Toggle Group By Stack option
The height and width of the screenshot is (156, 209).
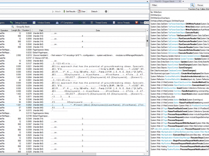point(23,27)
